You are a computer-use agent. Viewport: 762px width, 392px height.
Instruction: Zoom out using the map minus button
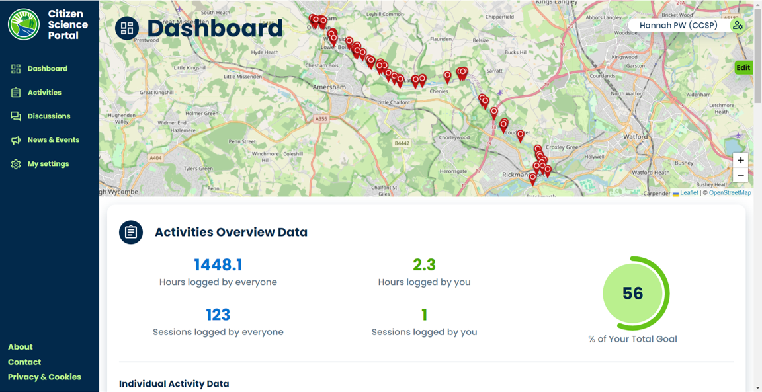(x=740, y=175)
